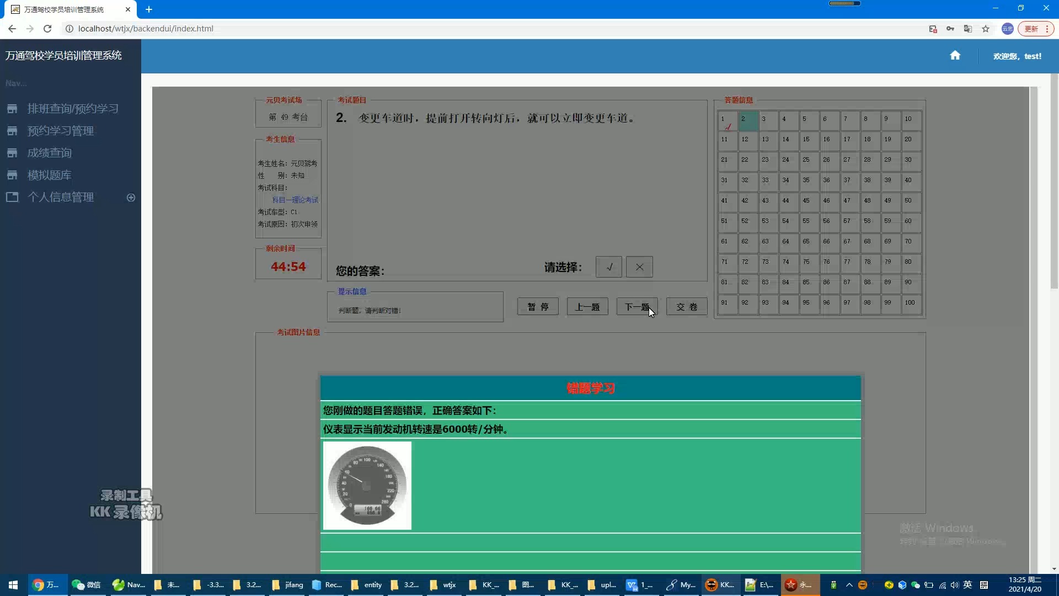
Task: Open the jifang folder in taskbar
Action: 288,585
